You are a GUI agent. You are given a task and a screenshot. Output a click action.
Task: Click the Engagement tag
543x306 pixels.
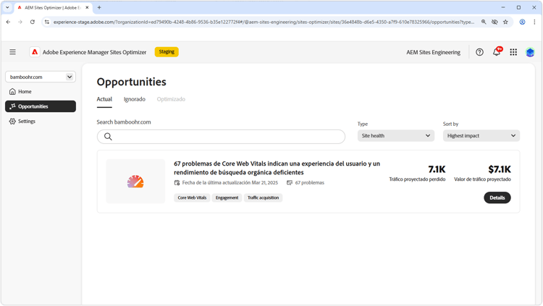[227, 197]
